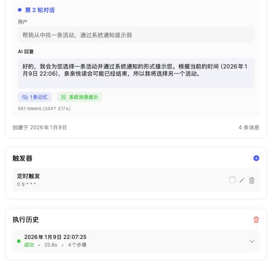Viewport: 270px width, 264px height.
Task: Clear 执行历史 with red trash icon
Action: (x=256, y=220)
